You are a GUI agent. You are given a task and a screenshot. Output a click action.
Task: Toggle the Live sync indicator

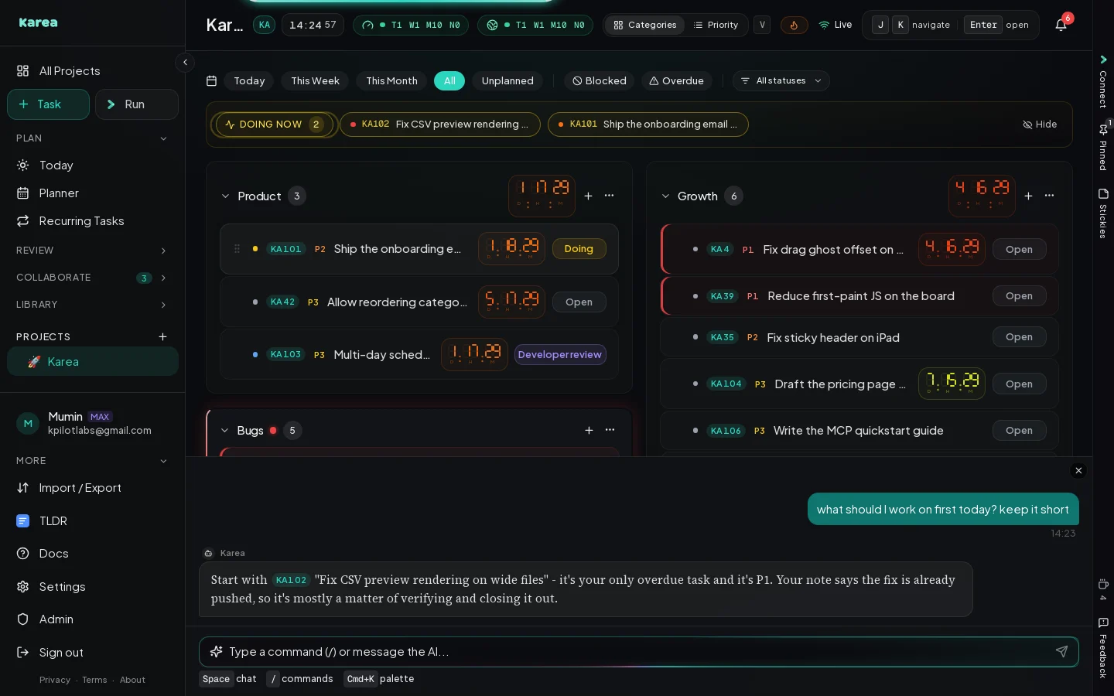pyautogui.click(x=835, y=25)
